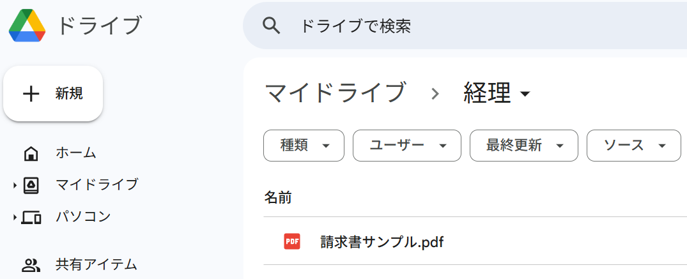Screen dimensions: 687x279
Task: Open the 経理 folder dropdown menu
Action: coord(525,94)
